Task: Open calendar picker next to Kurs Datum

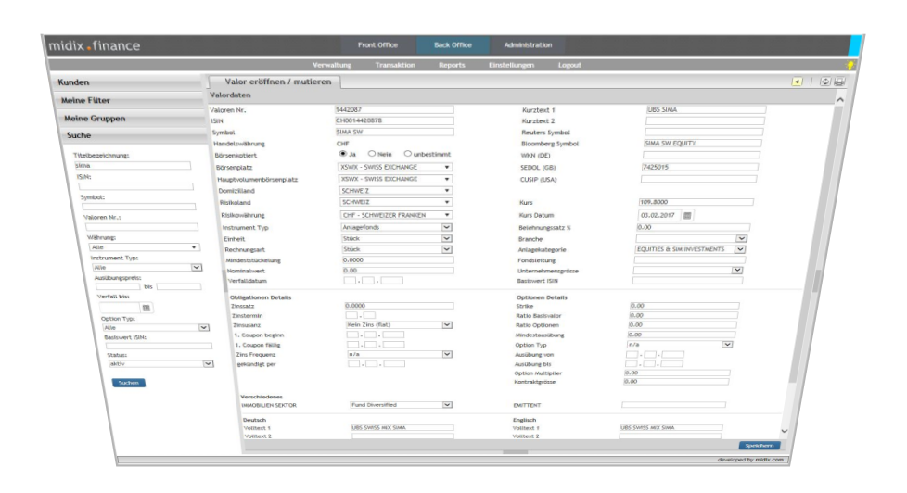Action: [687, 216]
